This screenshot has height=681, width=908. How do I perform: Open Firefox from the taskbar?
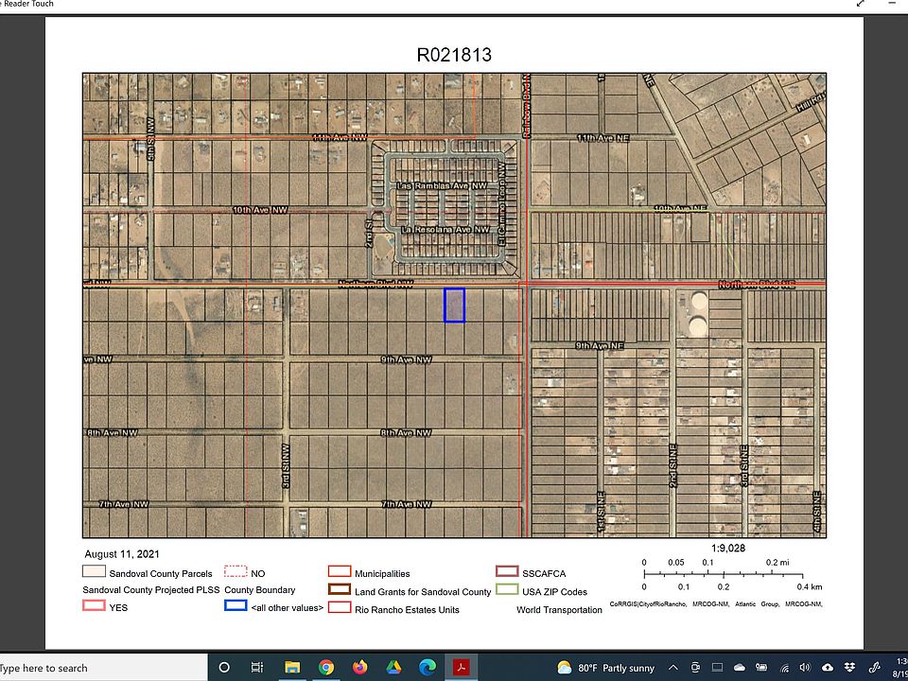click(359, 667)
